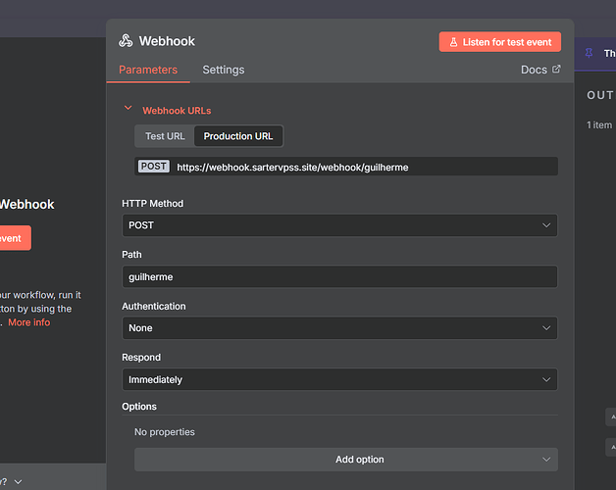Switch to the Parameters tab

pos(148,70)
